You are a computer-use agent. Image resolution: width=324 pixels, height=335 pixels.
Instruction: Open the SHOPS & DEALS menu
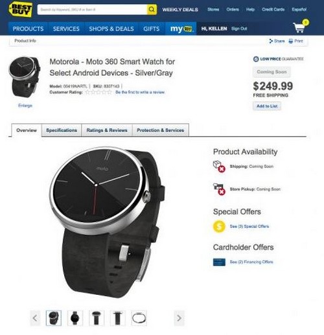[111, 29]
